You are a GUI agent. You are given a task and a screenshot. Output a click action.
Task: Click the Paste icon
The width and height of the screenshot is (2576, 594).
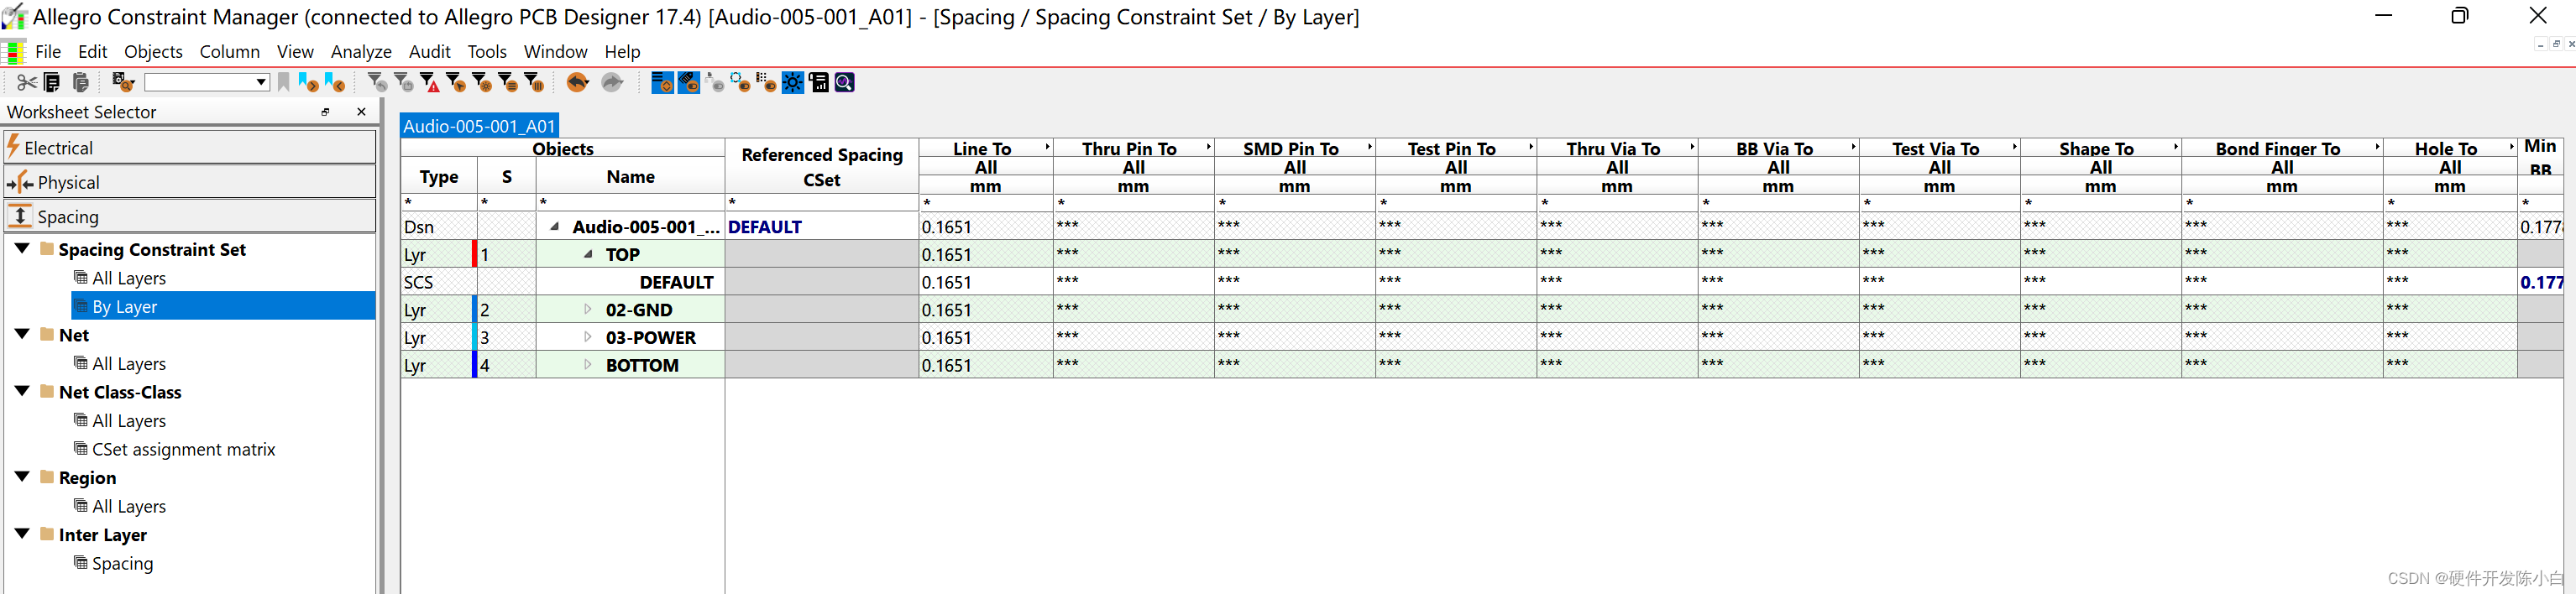pyautogui.click(x=81, y=82)
